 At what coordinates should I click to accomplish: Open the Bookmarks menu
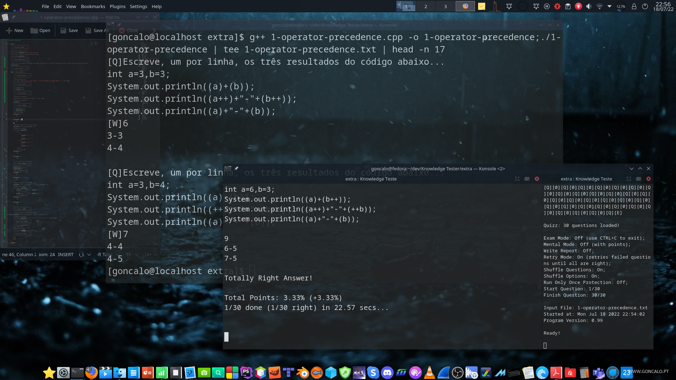(x=93, y=6)
